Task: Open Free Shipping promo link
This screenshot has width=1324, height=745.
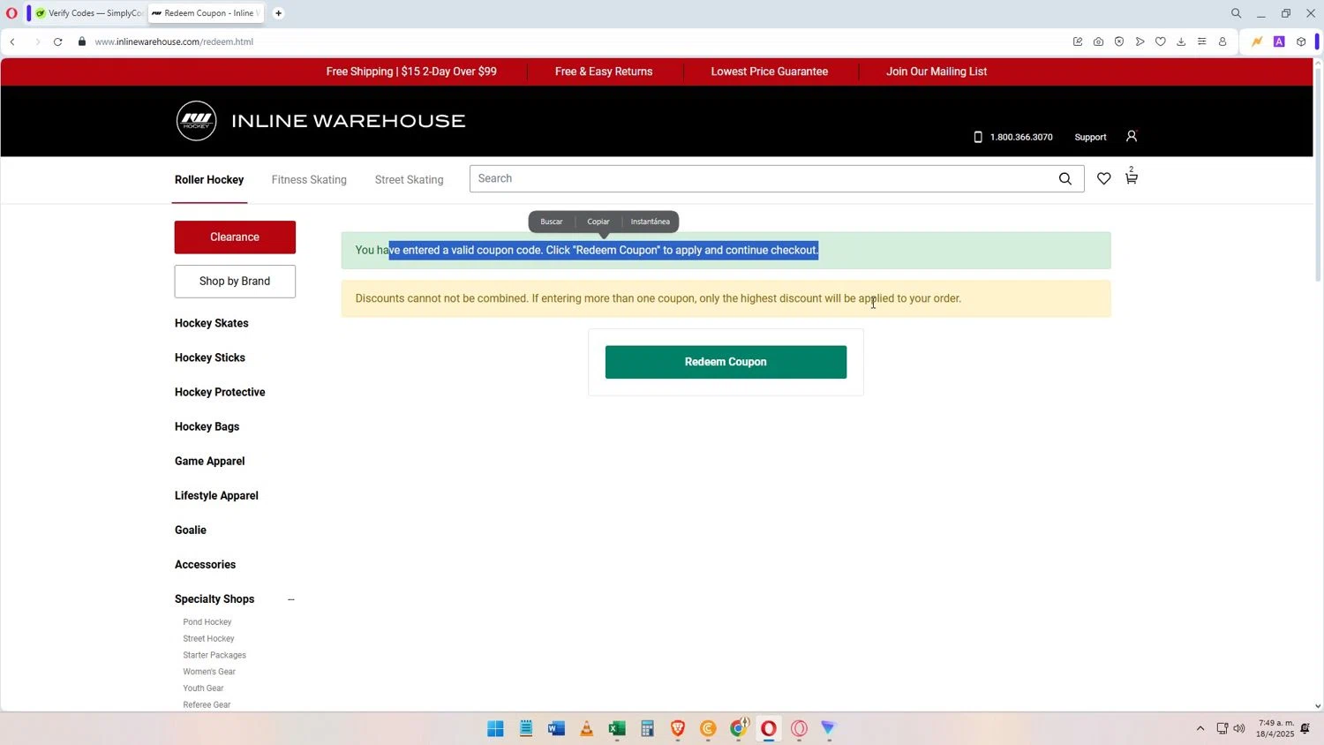Action: [411, 71]
